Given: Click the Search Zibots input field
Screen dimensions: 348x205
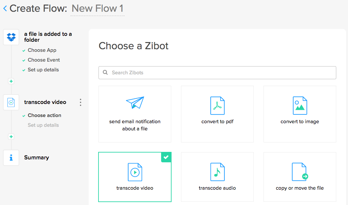Looking at the screenshot, I should coord(222,73).
